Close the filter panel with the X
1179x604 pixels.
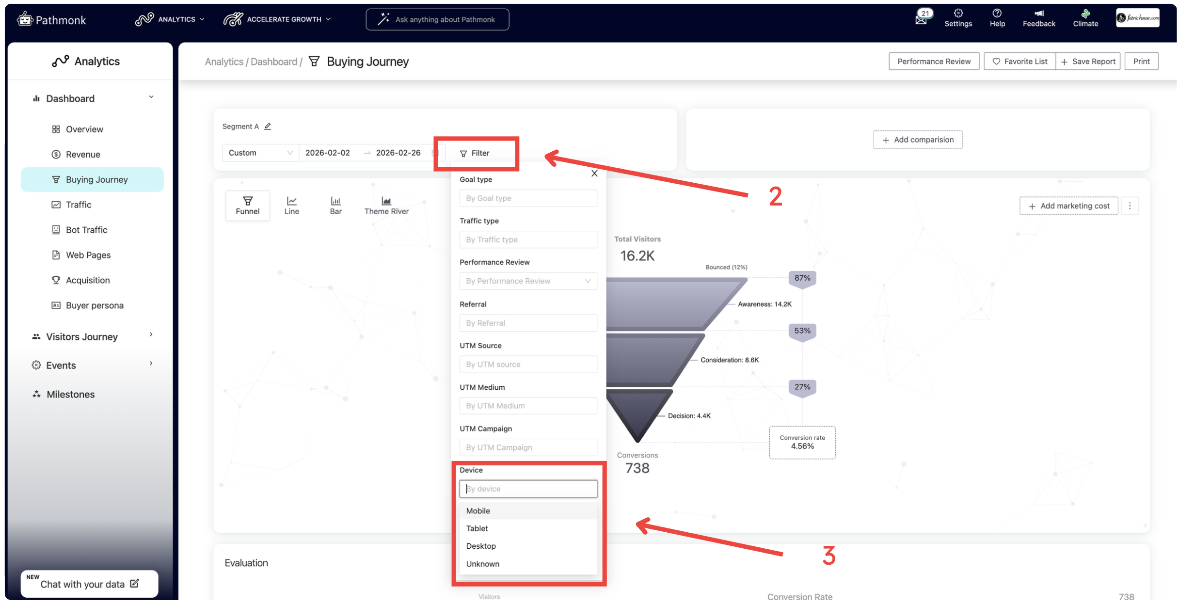tap(594, 174)
